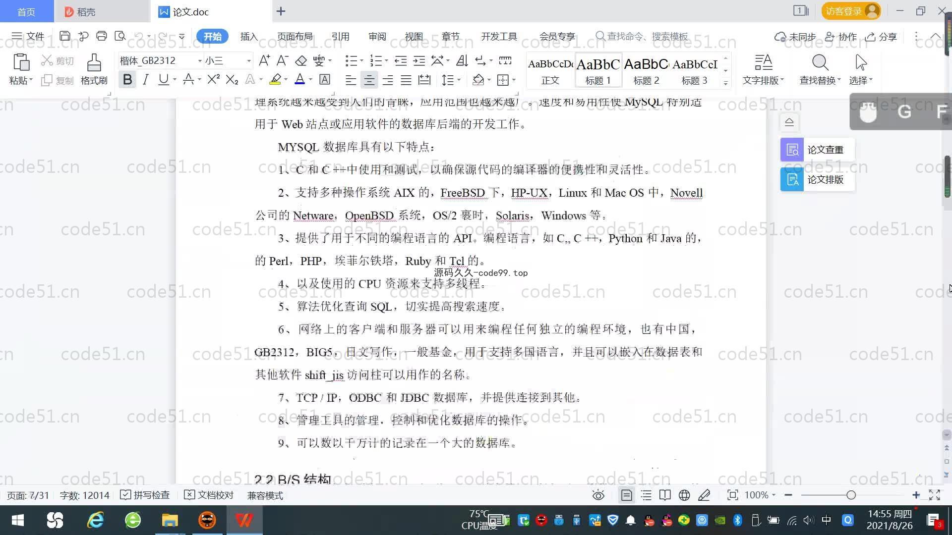Open the 页面布局 ribbon tab
This screenshot has width=952, height=535.
pyautogui.click(x=295, y=36)
